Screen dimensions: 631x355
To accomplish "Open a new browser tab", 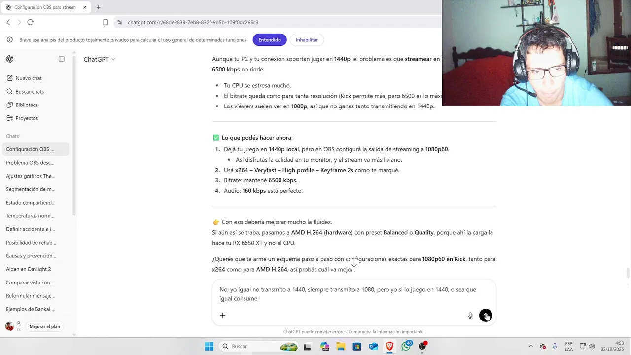I will point(98,7).
